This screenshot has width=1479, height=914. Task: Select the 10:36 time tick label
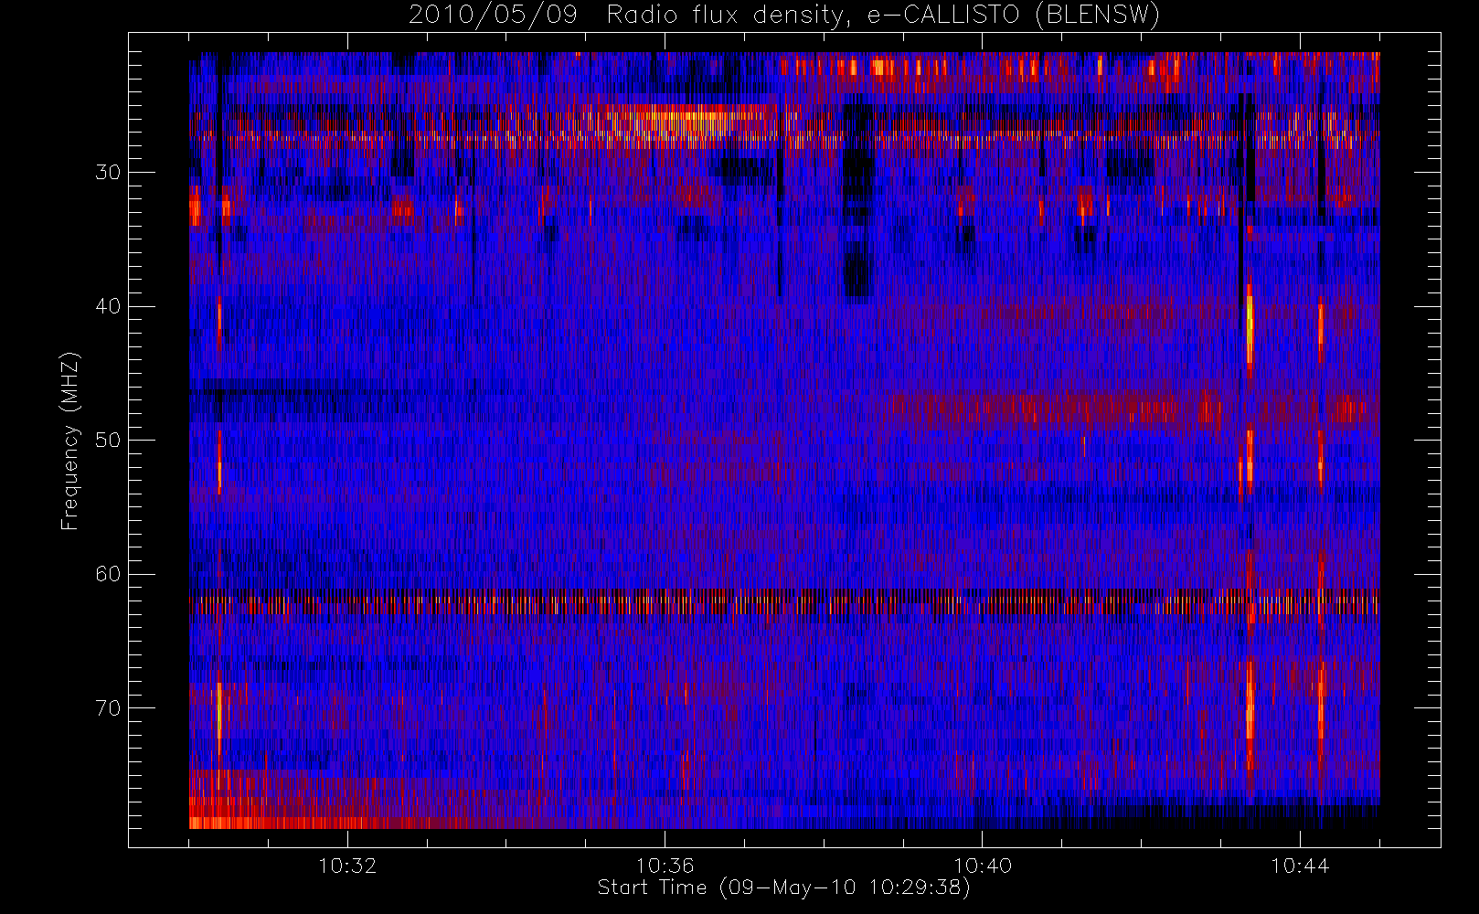point(665,866)
